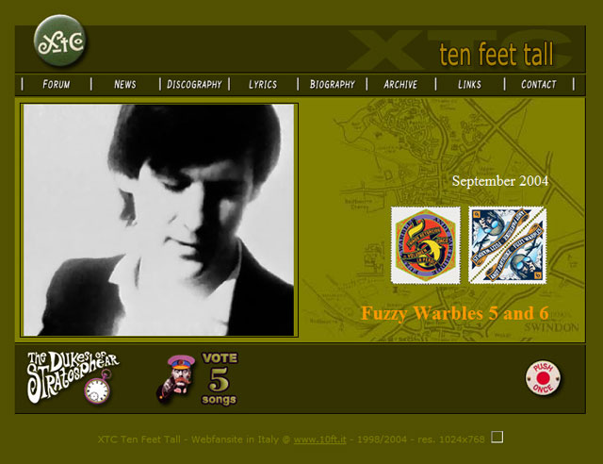This screenshot has height=464, width=603.
Task: Tick the small checkbox in the footer
Action: coord(497,437)
